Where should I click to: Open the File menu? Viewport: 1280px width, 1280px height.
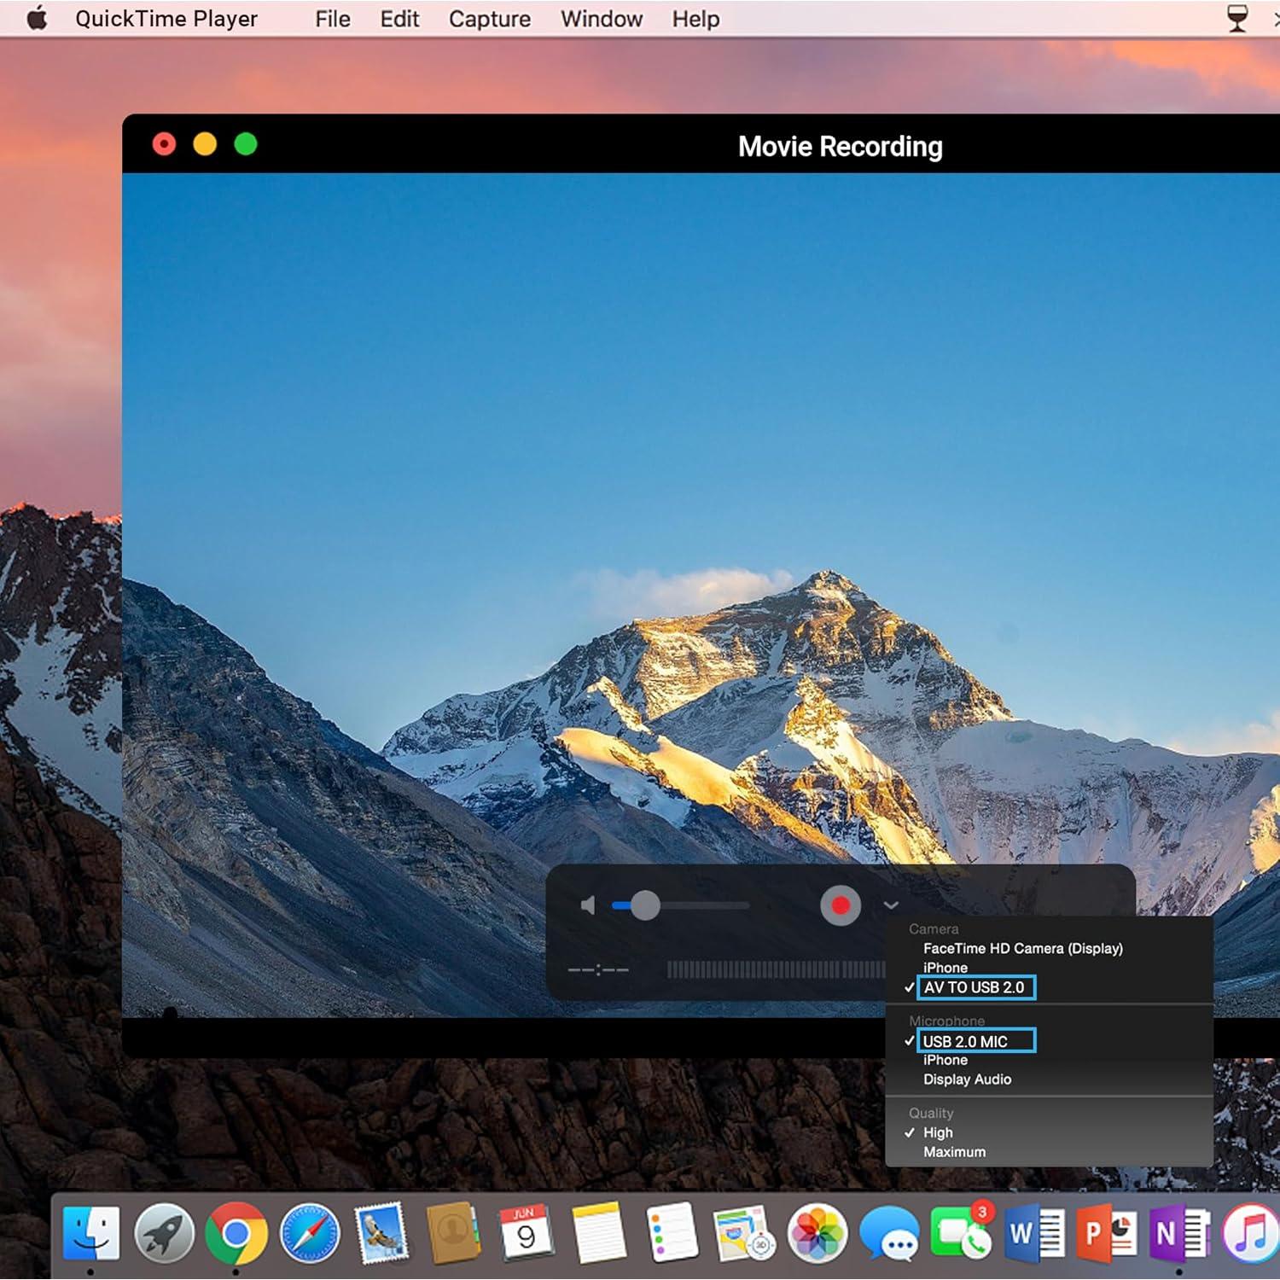point(332,19)
